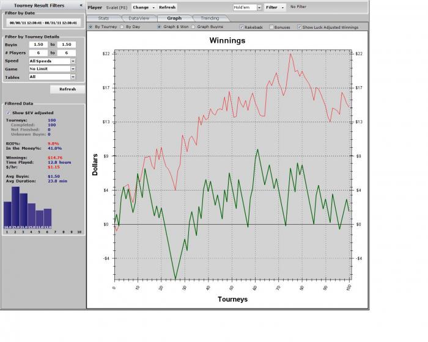Click the second-place finish histogram bar

15,208
